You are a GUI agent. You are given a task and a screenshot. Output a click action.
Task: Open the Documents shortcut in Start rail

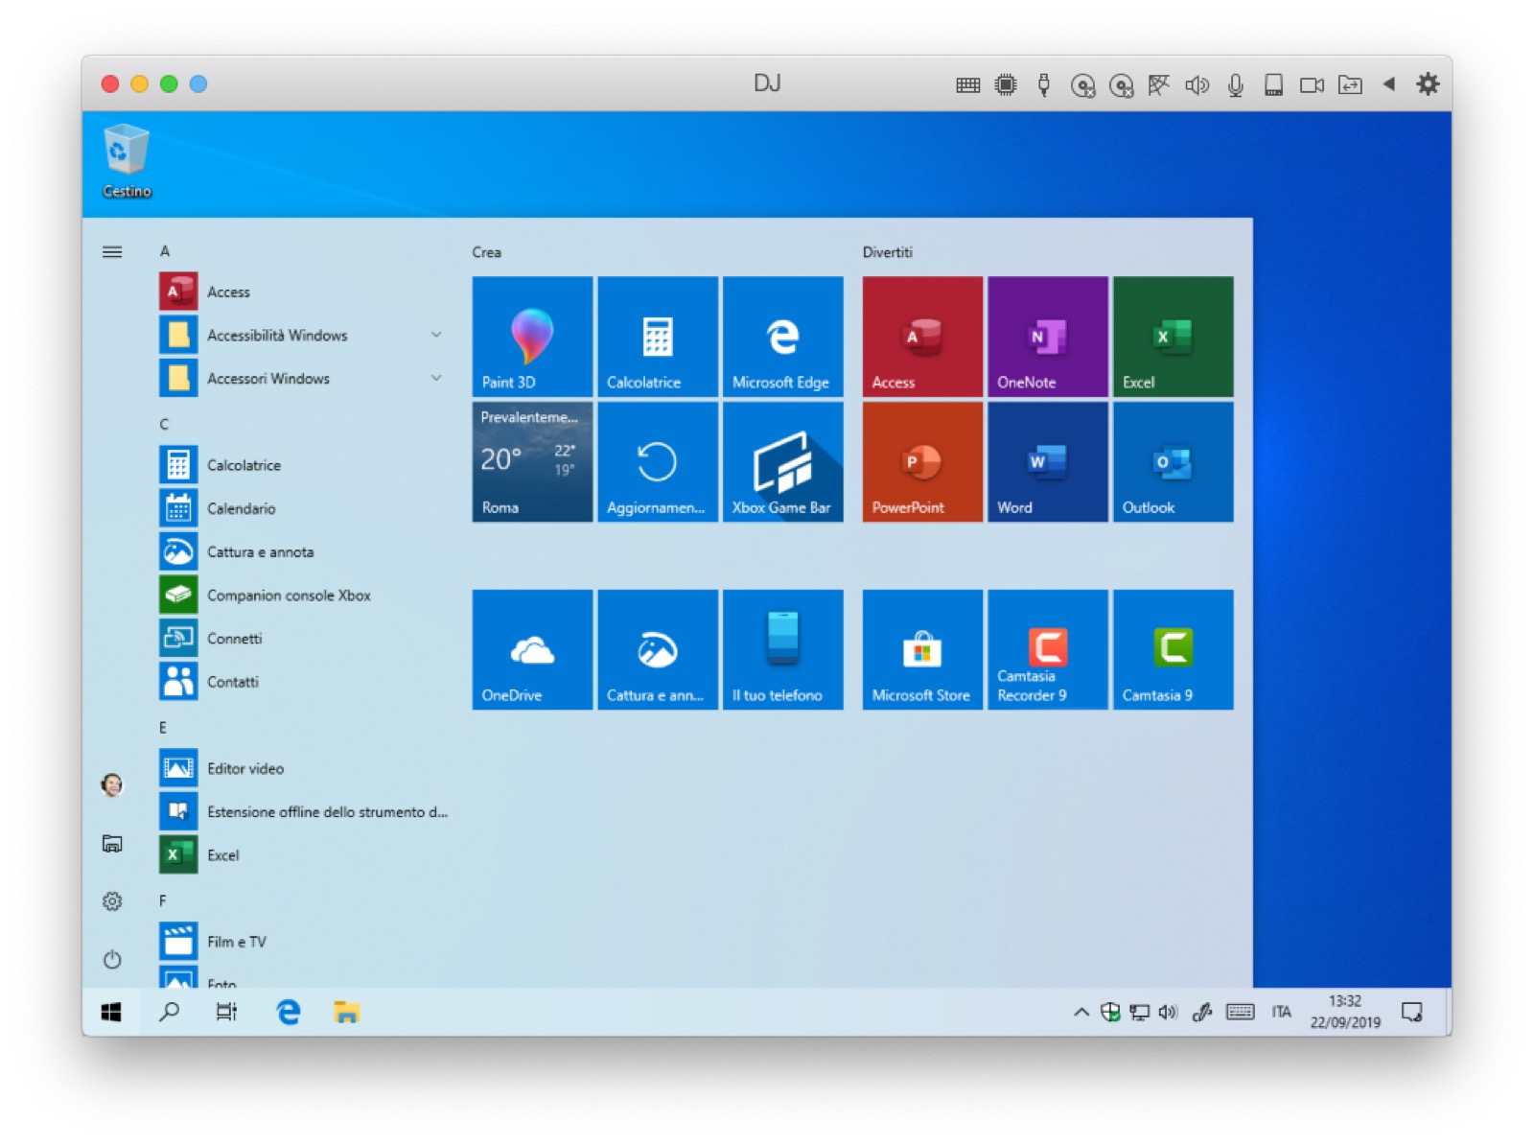(x=112, y=844)
